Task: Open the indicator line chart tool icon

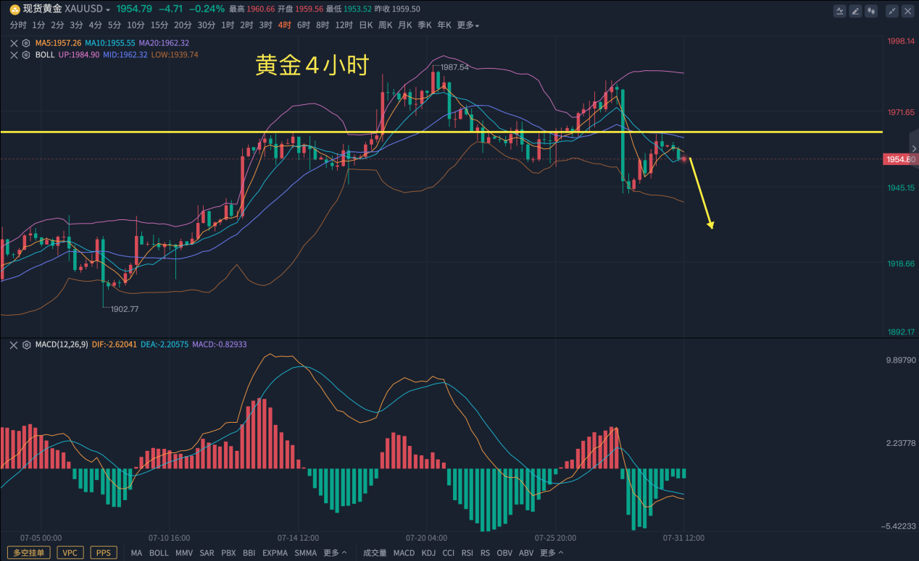Action: [x=840, y=11]
